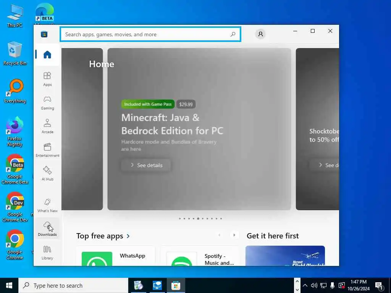Select the first carousel page dot
The width and height of the screenshot is (391, 293).
click(x=180, y=219)
